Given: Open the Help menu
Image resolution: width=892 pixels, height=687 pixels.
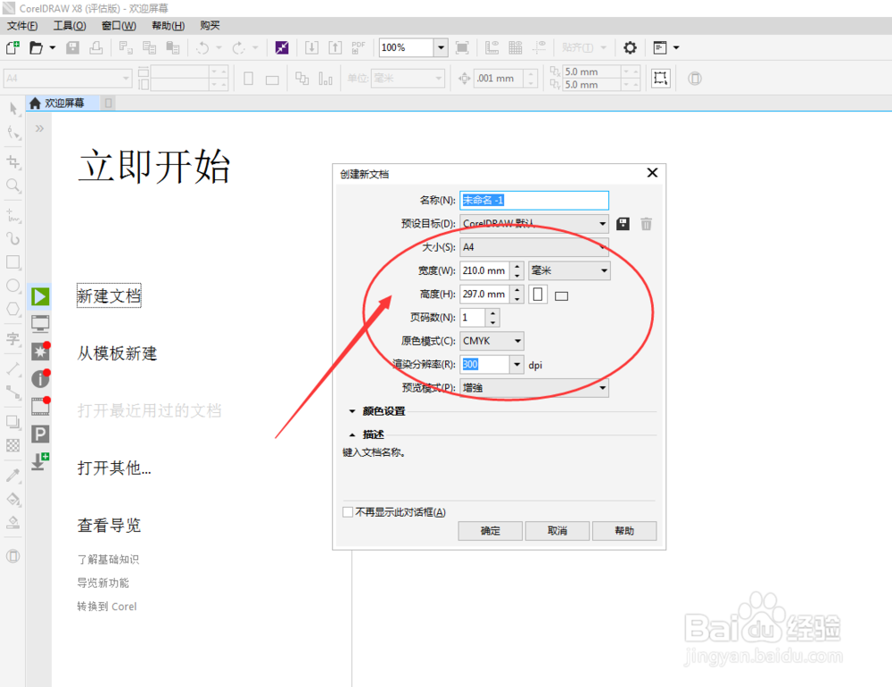Looking at the screenshot, I should click(x=168, y=26).
